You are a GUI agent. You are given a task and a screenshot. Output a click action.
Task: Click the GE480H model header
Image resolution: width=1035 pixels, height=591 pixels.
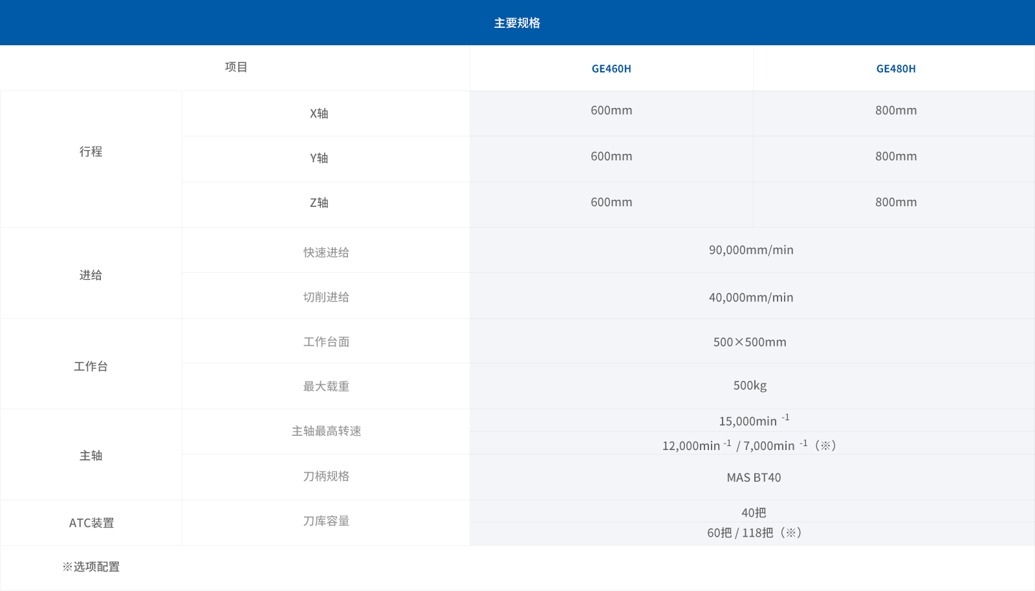point(896,69)
